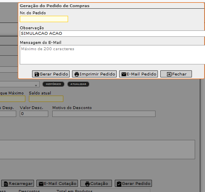
Task: Click the envelope icon on E-Mail Pedido
Action: coord(124,74)
